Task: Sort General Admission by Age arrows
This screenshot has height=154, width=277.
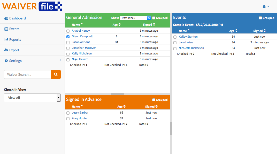Action: point(120,24)
